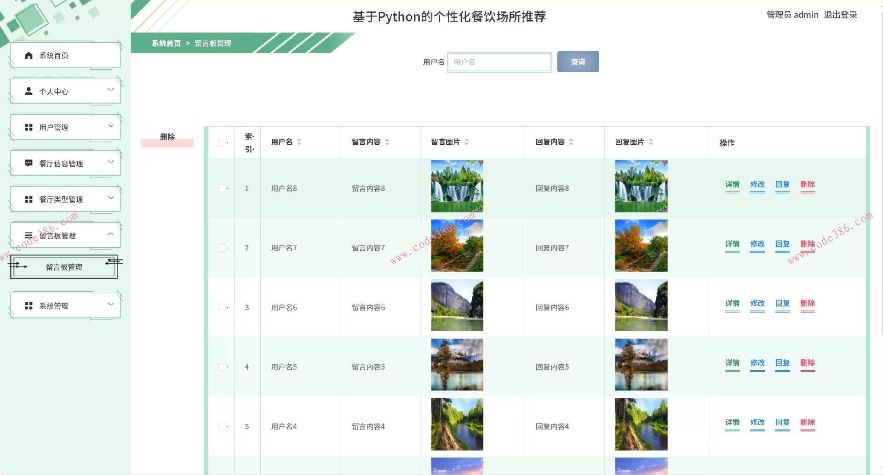Image resolution: width=883 pixels, height=475 pixels.
Task: Sort table by 留言内容 column arrows
Action: point(387,142)
